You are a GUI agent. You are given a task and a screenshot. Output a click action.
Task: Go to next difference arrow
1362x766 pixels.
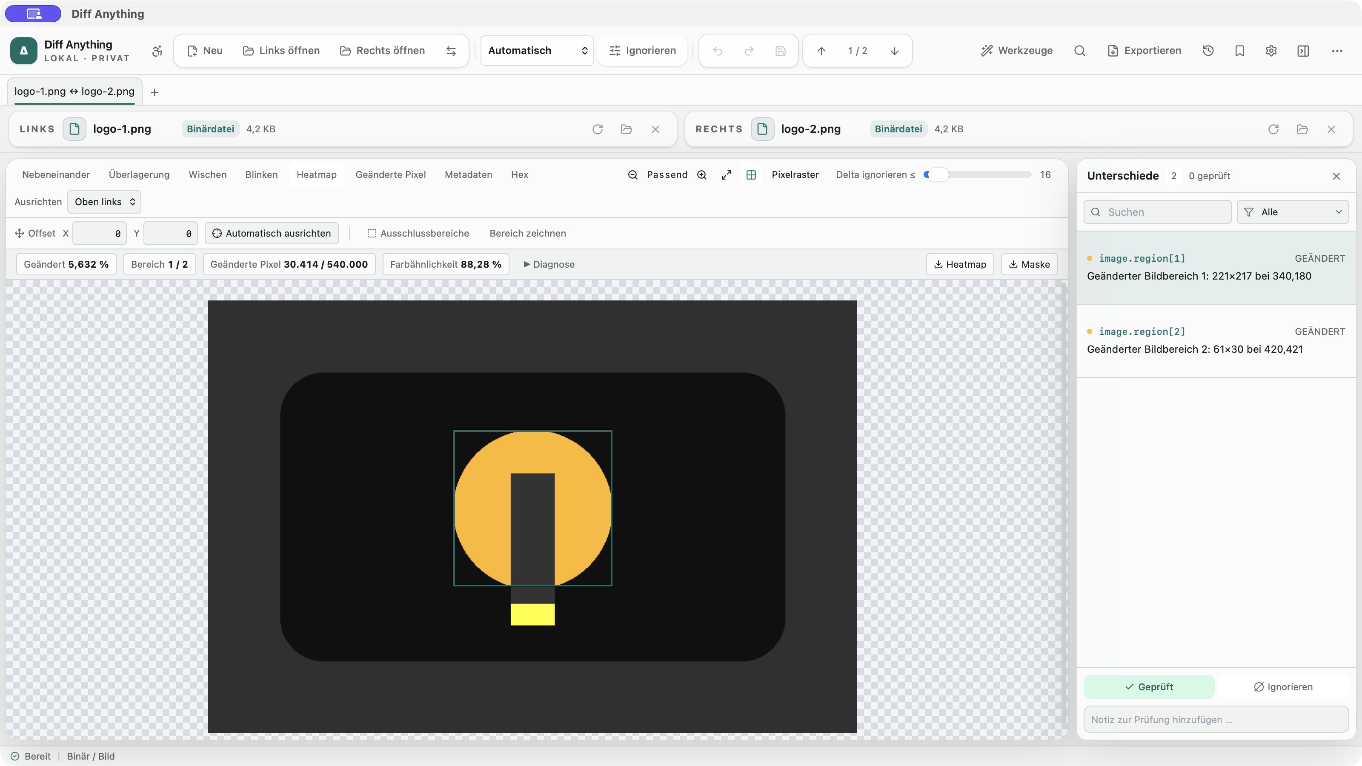coord(895,51)
